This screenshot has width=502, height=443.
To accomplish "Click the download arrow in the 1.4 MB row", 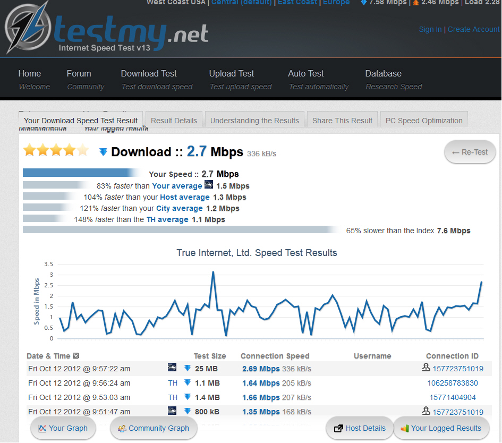I will coord(188,397).
